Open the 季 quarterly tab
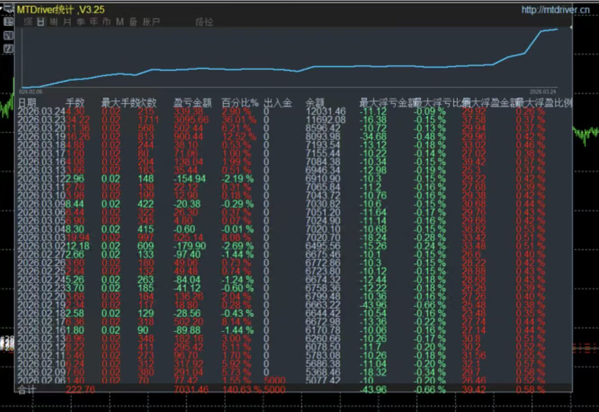The width and height of the screenshot is (599, 412). [80, 22]
